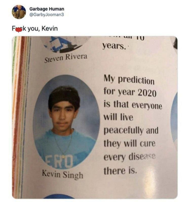Click the Steven Rivera name caption
Screen dimensions: 190x202
[66, 58]
